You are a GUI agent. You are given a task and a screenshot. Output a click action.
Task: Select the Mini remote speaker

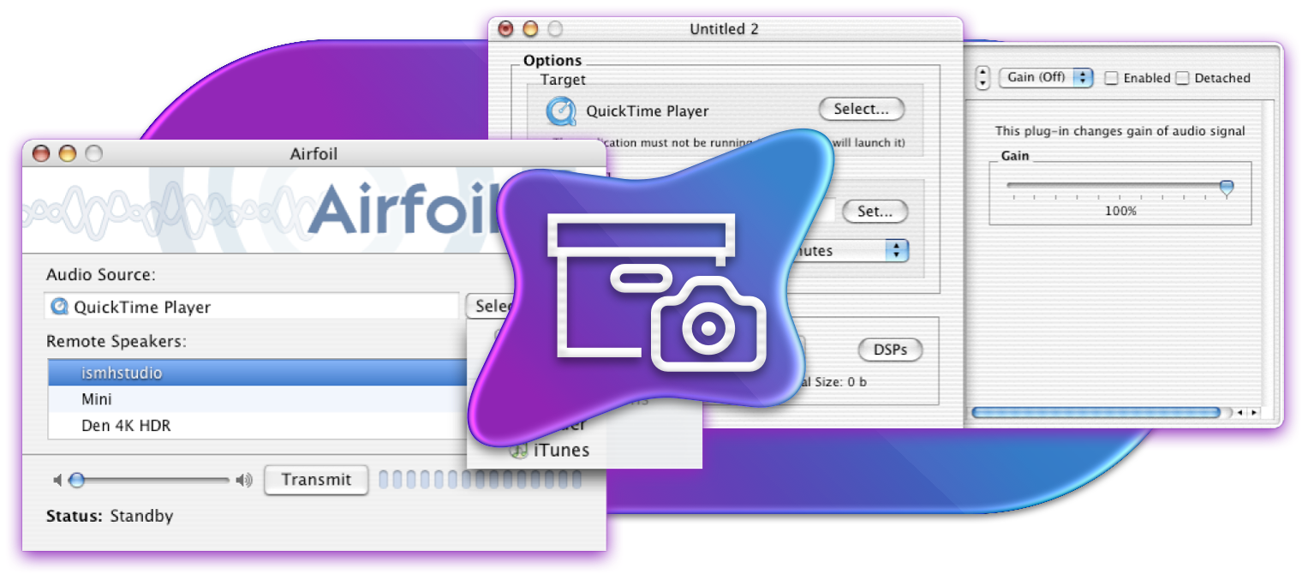257,399
